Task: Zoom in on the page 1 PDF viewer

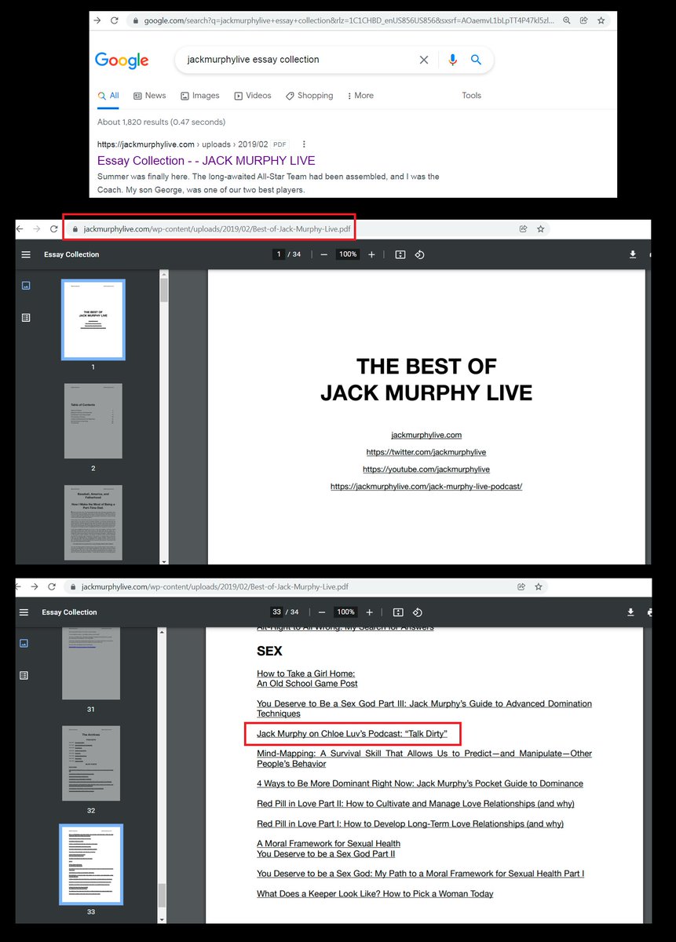Action: [x=371, y=254]
